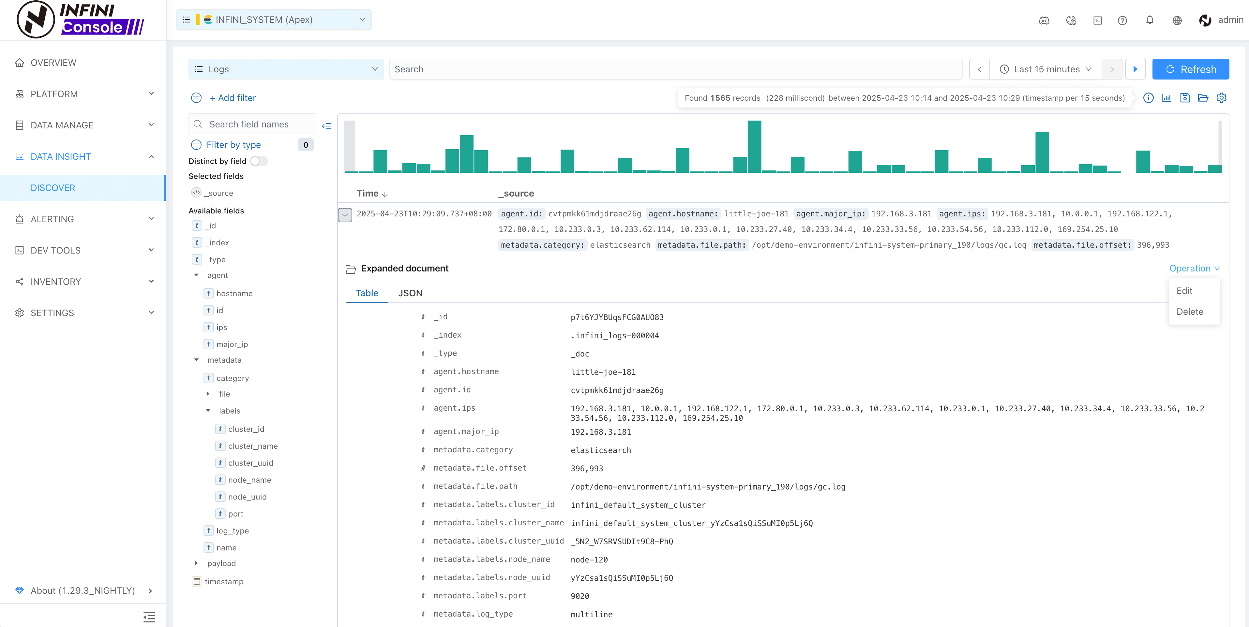Open saved searches folder icon

pyautogui.click(x=1203, y=98)
